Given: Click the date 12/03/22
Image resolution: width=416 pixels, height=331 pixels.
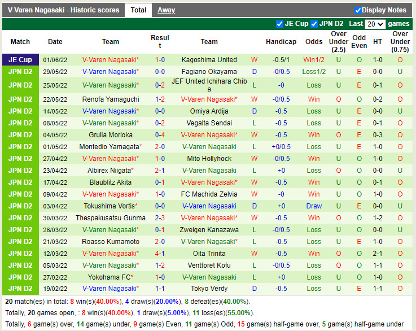Looking at the screenshot, I should pos(55,254).
